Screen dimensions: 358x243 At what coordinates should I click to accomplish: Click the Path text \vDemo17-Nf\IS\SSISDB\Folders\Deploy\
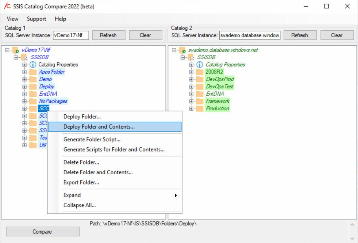(150, 224)
